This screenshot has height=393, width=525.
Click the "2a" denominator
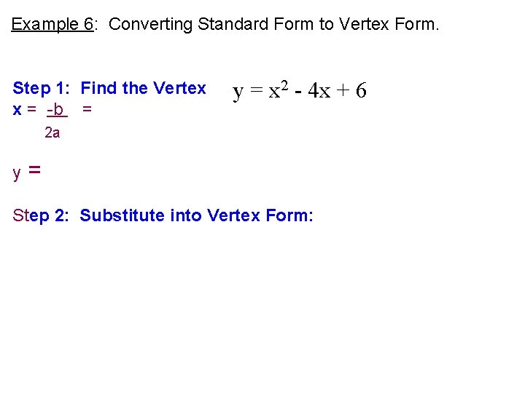click(52, 133)
